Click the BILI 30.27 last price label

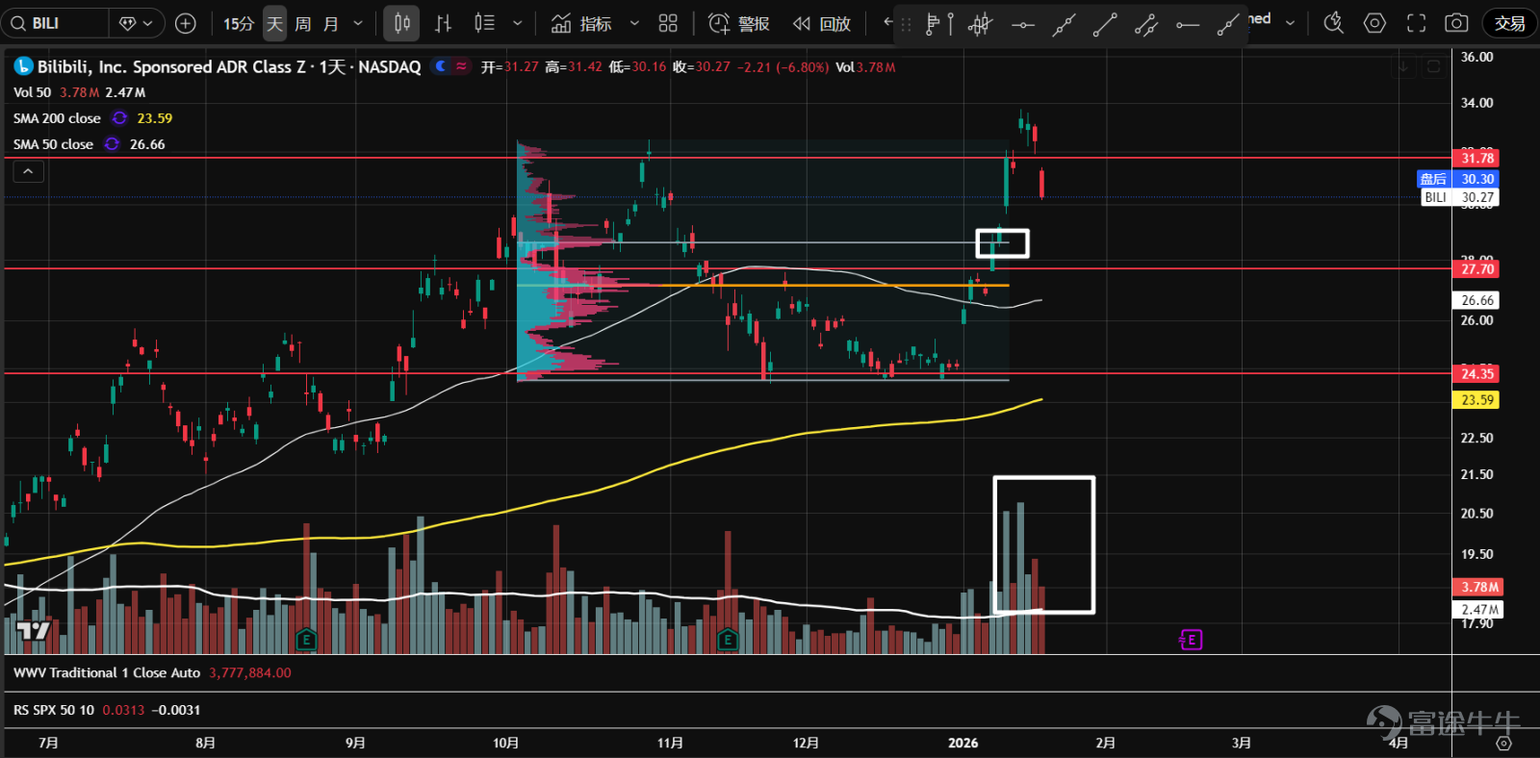click(1460, 197)
